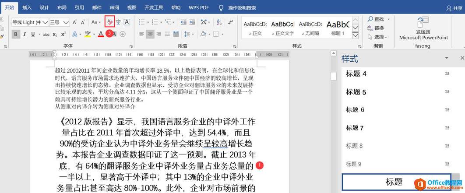Close the Styles pane

[462, 58]
